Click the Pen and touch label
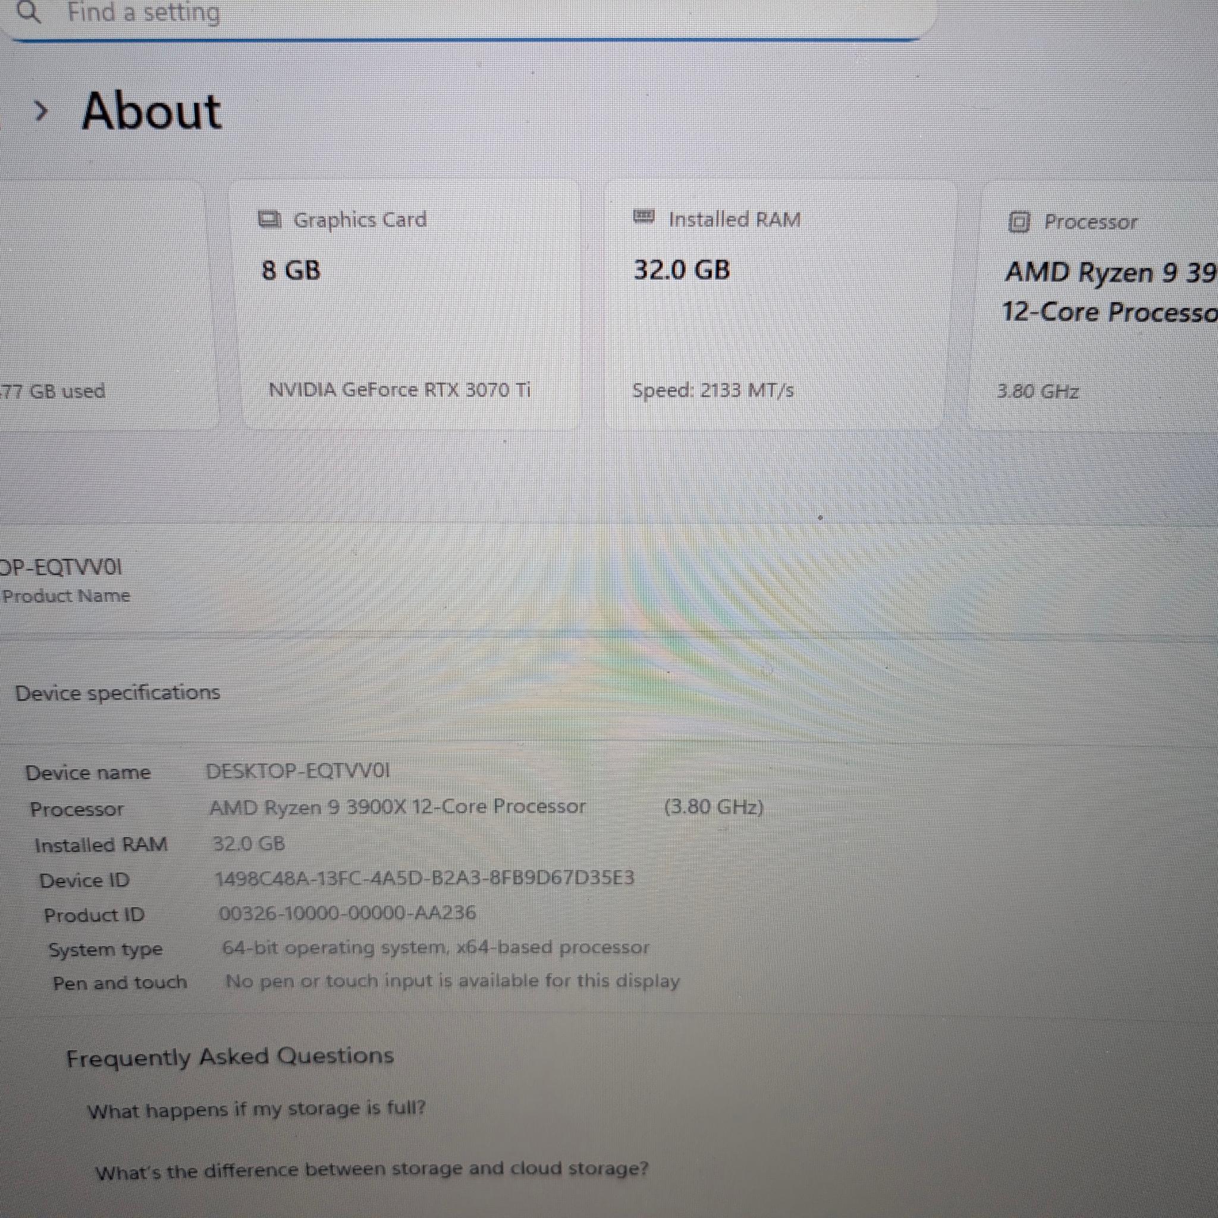 pyautogui.click(x=120, y=982)
